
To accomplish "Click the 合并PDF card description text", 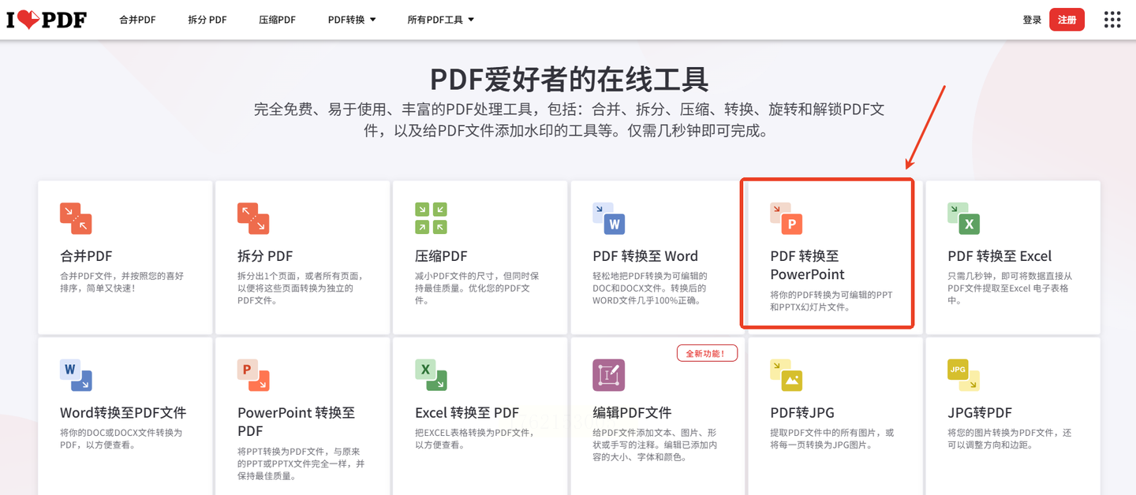I will [x=121, y=282].
